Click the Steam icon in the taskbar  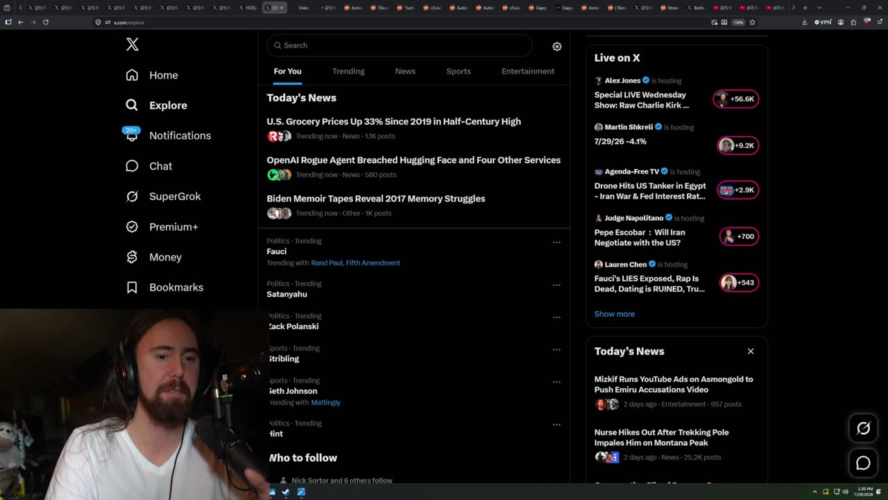point(286,492)
